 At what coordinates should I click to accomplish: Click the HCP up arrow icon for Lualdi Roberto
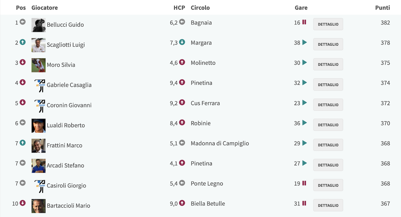pos(182,123)
